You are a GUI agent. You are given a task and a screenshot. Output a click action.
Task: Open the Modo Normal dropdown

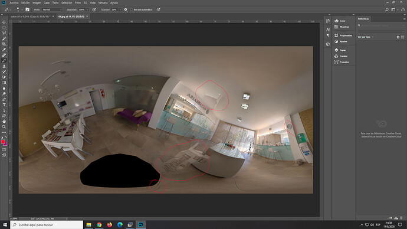(52, 9)
